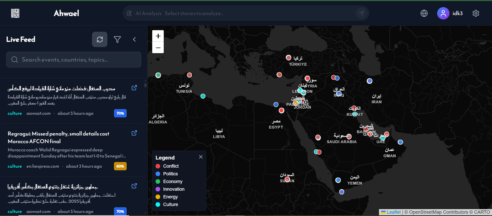Viewport: 492px width, 216px height.
Task: Refresh the Live Feed
Action: click(x=100, y=39)
